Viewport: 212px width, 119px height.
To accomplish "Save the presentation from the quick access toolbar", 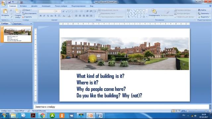I will coord(9,2).
